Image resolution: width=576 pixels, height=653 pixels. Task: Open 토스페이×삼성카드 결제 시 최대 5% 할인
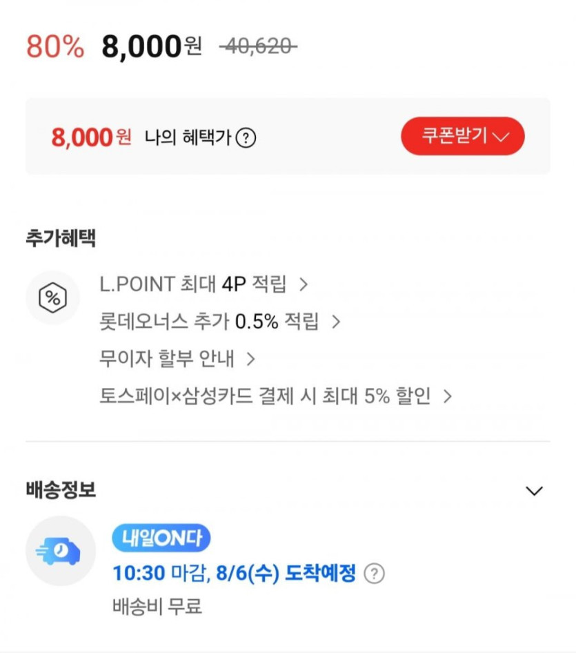coord(265,396)
